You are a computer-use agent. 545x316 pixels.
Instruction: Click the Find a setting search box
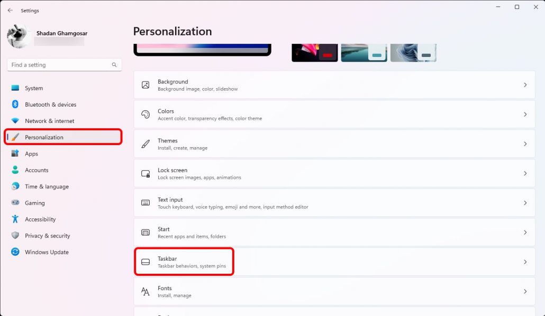click(59, 65)
